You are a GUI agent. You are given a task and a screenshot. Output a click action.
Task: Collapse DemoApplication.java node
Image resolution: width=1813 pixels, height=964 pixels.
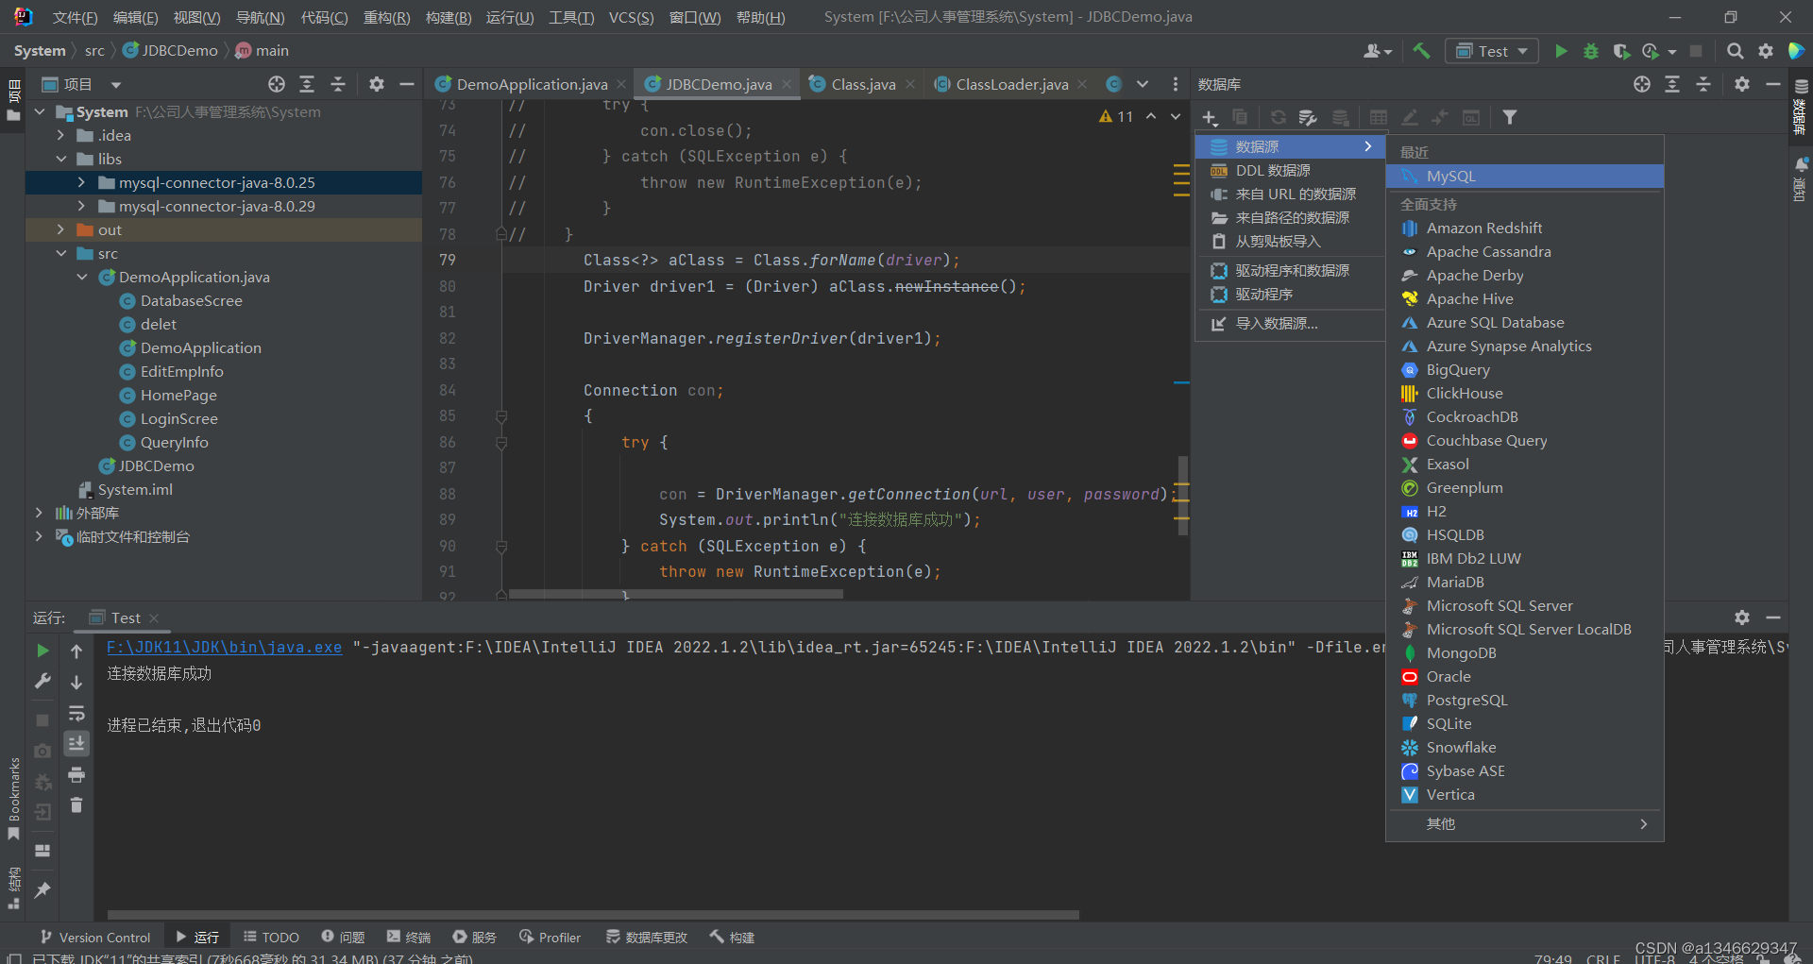(81, 277)
